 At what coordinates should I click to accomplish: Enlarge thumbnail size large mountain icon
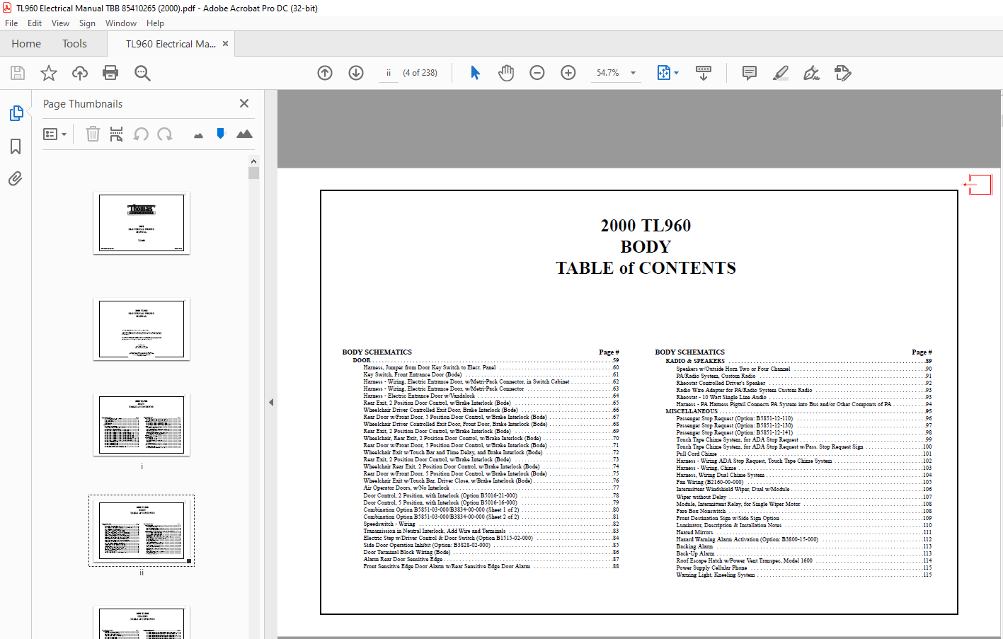244,134
